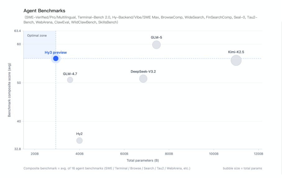Click the Kimi-K2.5 text label
The width and height of the screenshot is (282, 178).
[236, 52]
